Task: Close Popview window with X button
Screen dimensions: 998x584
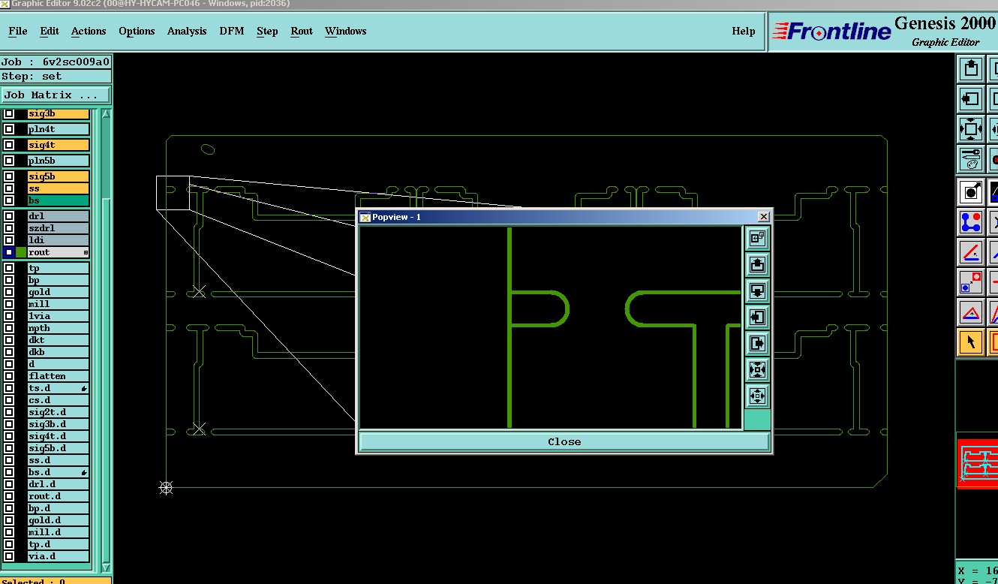Action: click(763, 217)
